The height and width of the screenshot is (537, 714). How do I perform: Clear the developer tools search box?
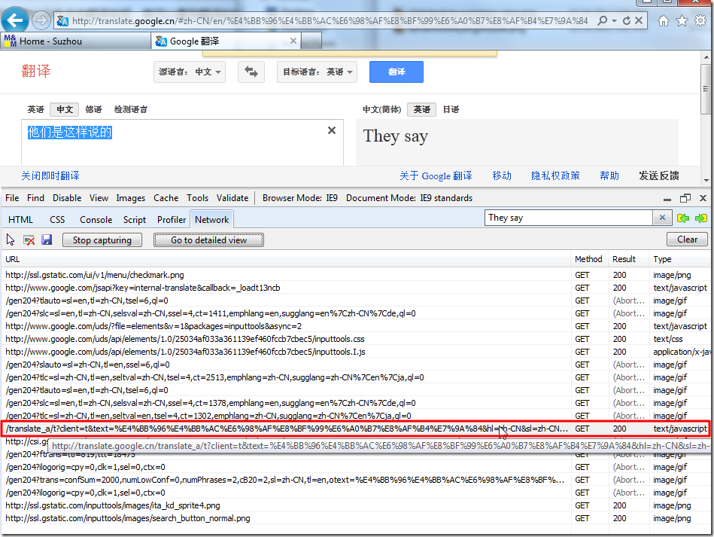pos(663,218)
